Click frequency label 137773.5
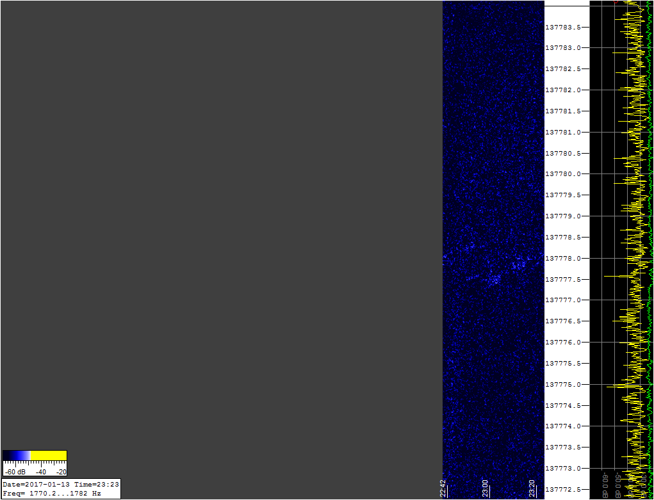654x500 pixels. tap(564, 448)
